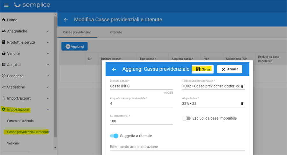This screenshot has height=155, width=287.
Task: Expand the Vendite menu chevron
Action: (48, 53)
